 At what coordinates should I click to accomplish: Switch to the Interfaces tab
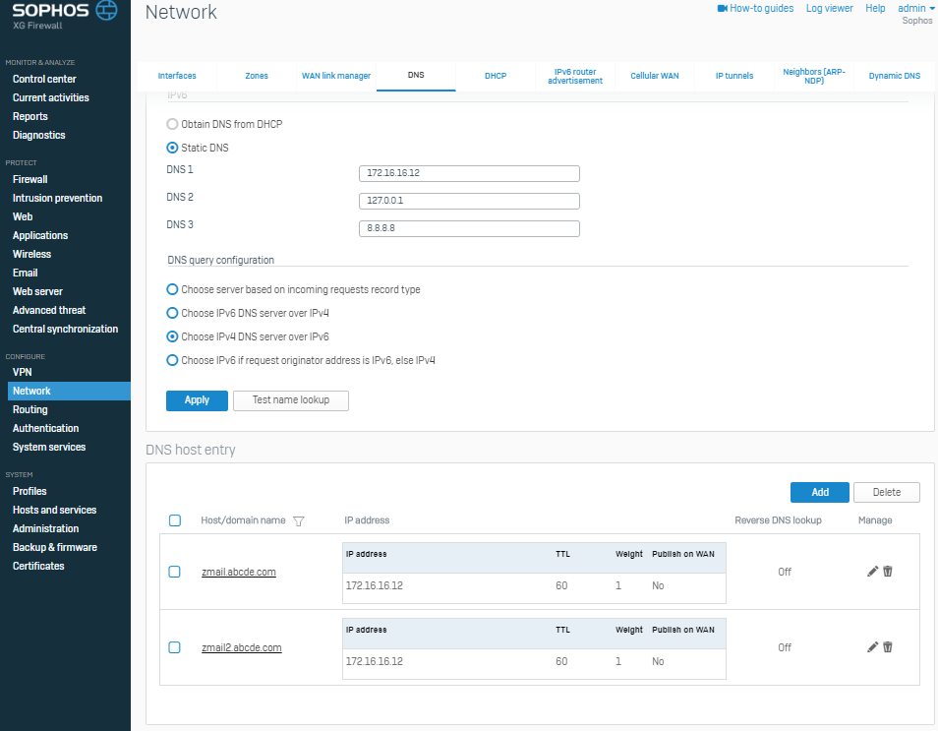(177, 76)
